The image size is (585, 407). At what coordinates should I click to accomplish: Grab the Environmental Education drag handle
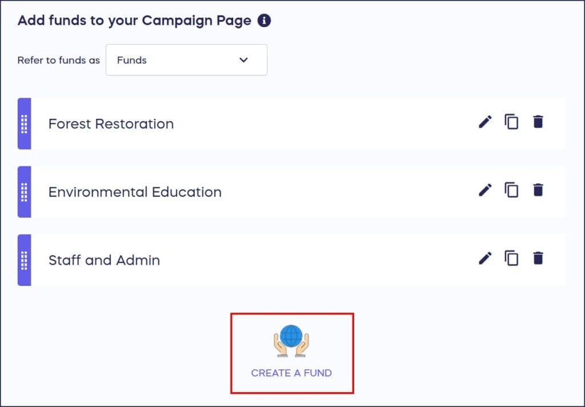(24, 192)
